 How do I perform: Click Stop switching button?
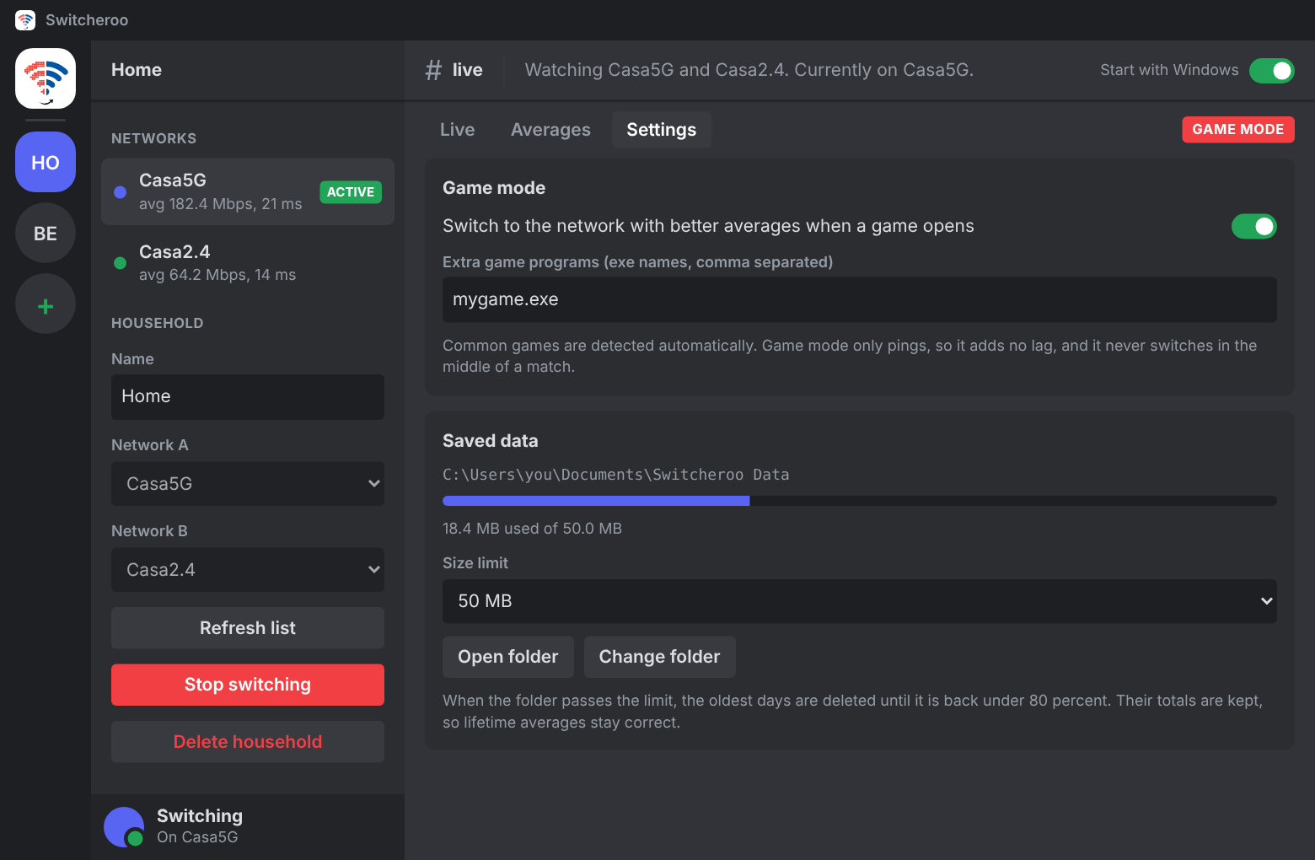coord(248,685)
